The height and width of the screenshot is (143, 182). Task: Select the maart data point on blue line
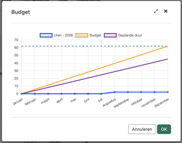48,94
